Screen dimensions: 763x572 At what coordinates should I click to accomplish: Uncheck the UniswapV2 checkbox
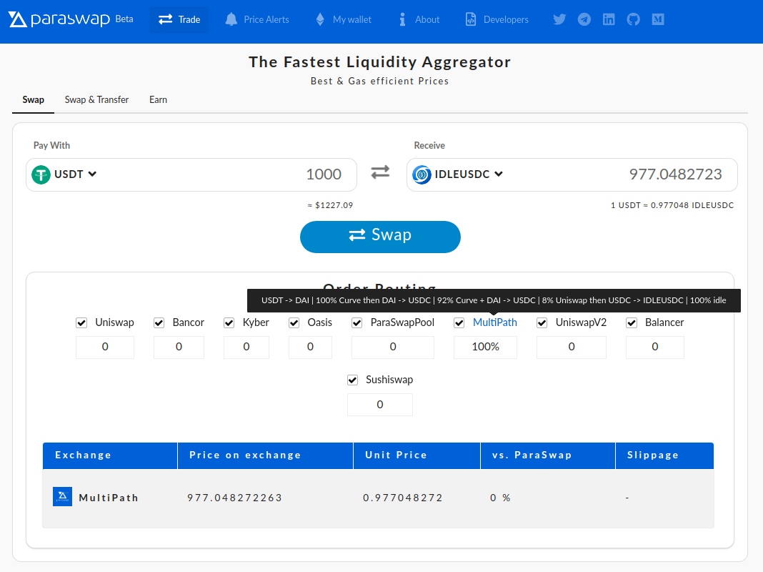point(542,322)
